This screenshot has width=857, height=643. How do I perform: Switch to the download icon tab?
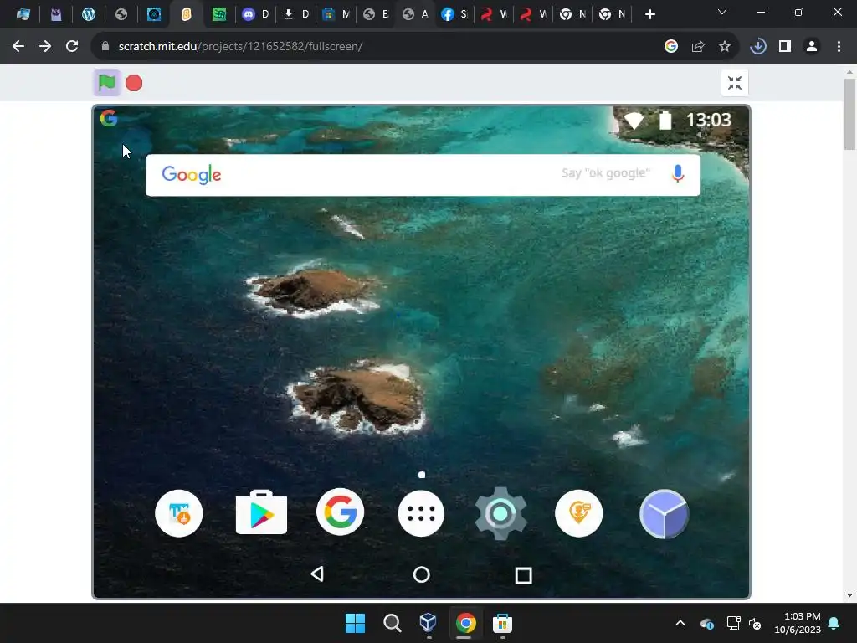(295, 14)
